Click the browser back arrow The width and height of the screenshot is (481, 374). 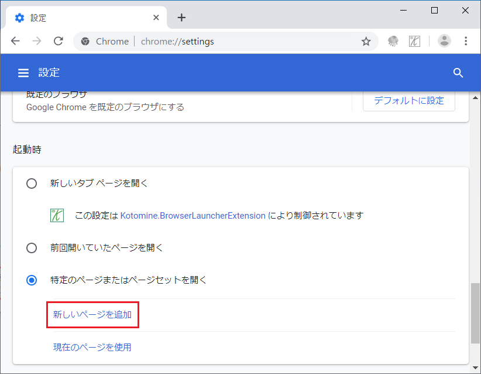[x=15, y=41]
